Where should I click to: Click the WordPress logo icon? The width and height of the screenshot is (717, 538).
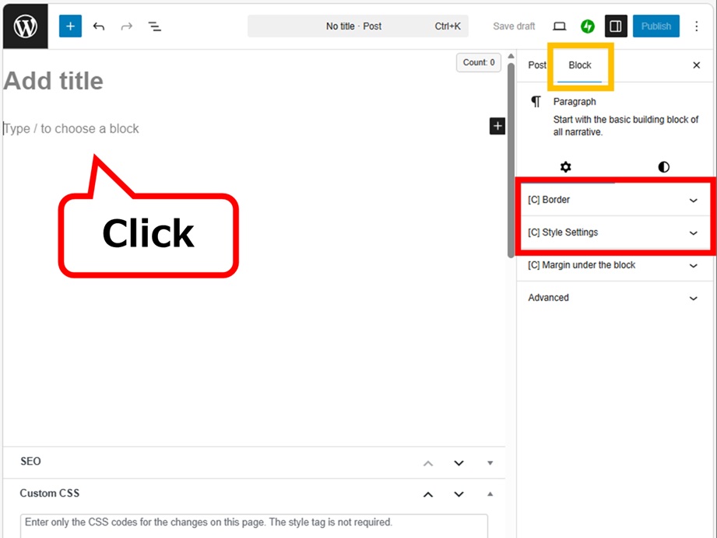(x=25, y=26)
